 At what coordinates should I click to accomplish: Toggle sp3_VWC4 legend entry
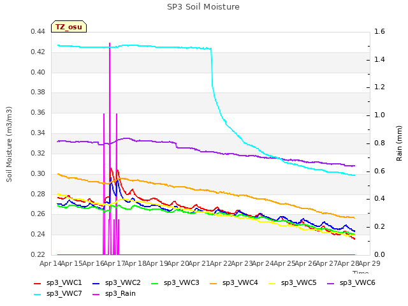tap(234, 283)
